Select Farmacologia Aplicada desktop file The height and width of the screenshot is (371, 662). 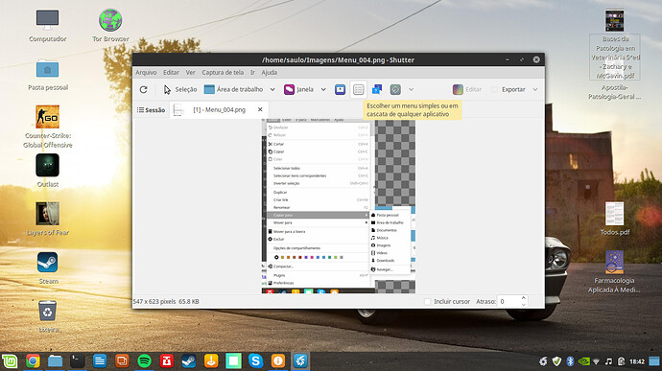(614, 272)
